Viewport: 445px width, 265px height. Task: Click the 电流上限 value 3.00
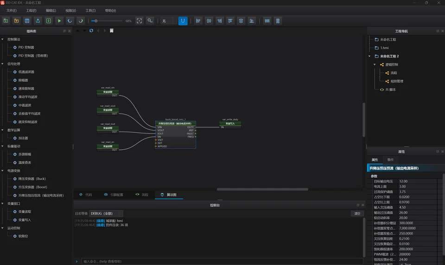418,186
